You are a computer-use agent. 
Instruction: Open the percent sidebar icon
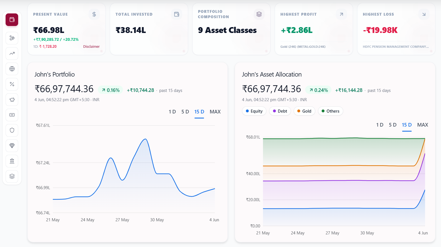[x=12, y=84]
